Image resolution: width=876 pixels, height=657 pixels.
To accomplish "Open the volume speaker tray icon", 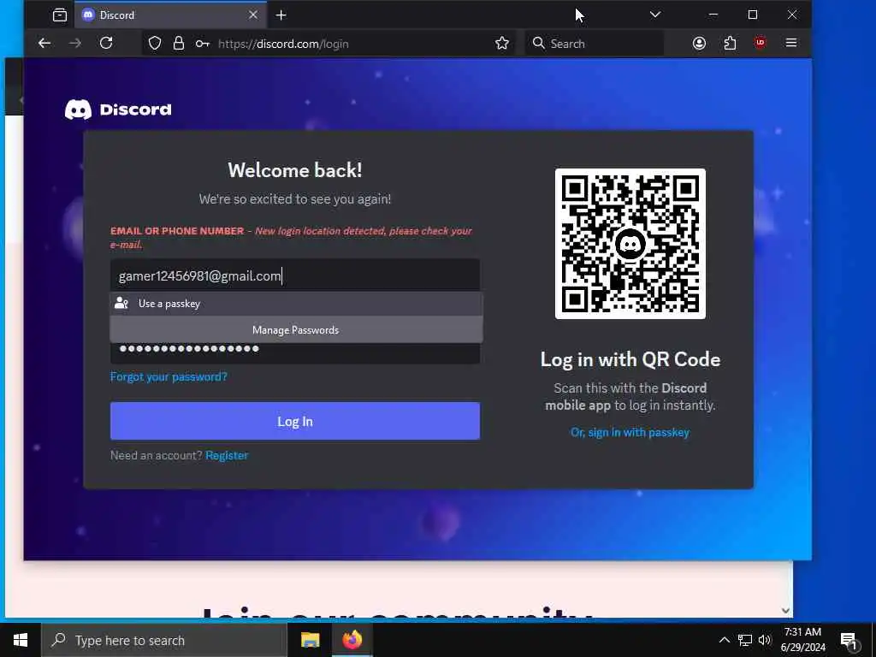I will [765, 640].
